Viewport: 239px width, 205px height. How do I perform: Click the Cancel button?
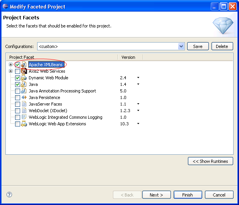point(219,195)
